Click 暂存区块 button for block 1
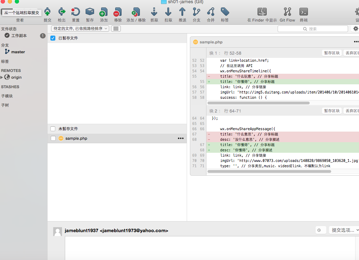 (x=332, y=53)
